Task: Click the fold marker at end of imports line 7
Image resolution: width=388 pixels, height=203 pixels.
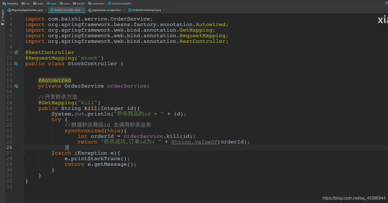Action: coord(23,41)
